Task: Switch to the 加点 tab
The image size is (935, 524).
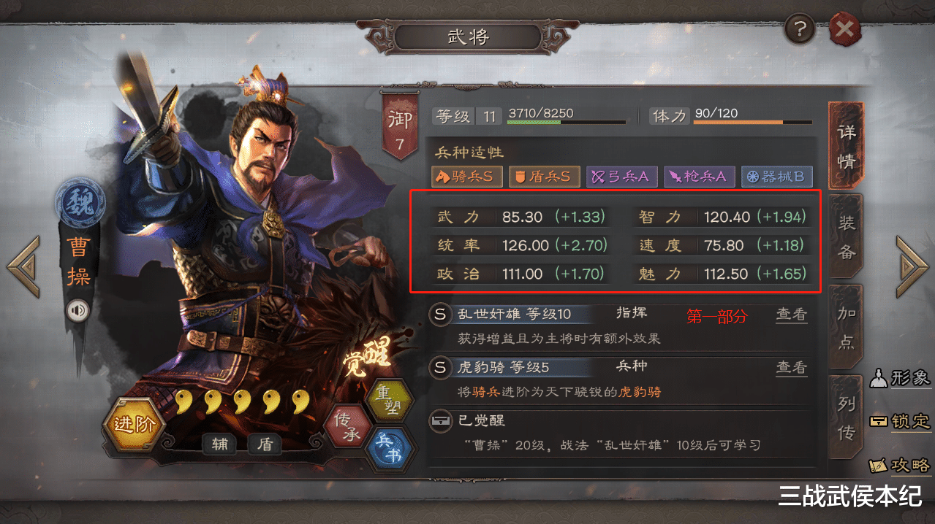Action: pos(846,327)
